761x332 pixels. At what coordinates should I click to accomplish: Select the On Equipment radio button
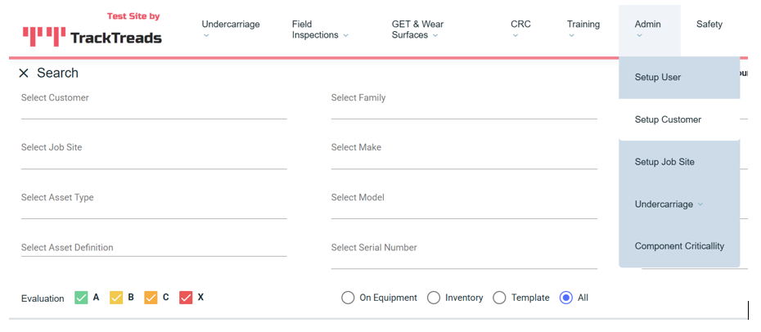click(348, 298)
